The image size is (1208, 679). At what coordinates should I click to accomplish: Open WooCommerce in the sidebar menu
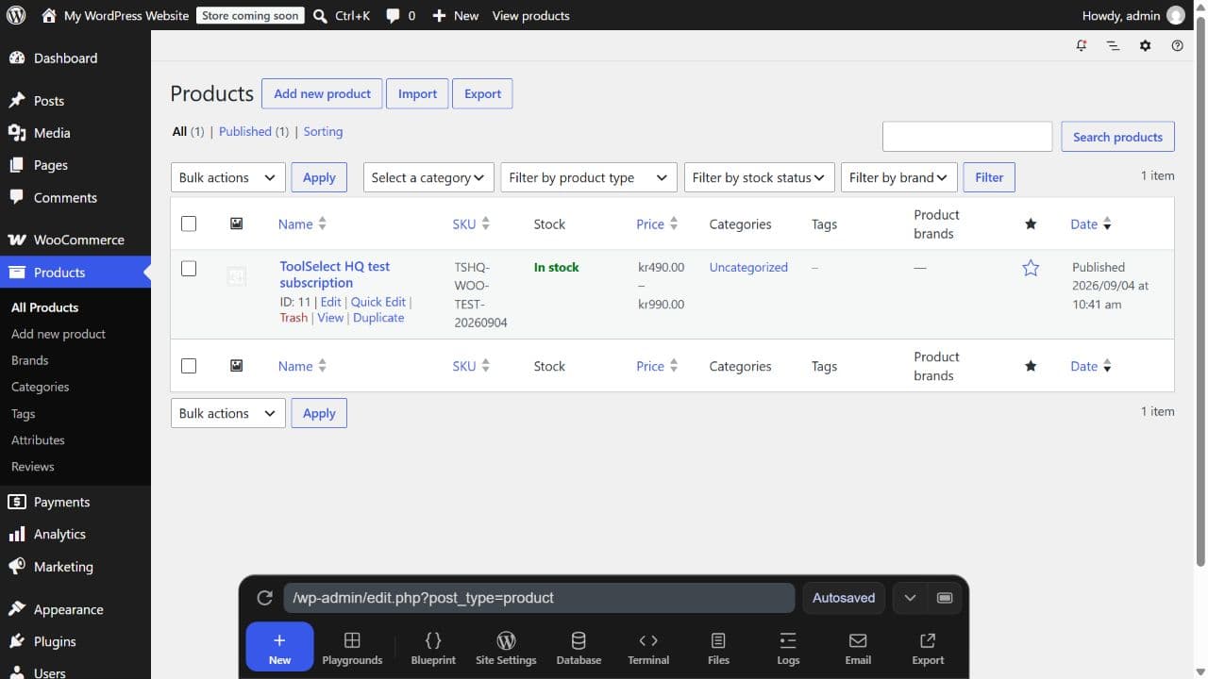(x=75, y=240)
